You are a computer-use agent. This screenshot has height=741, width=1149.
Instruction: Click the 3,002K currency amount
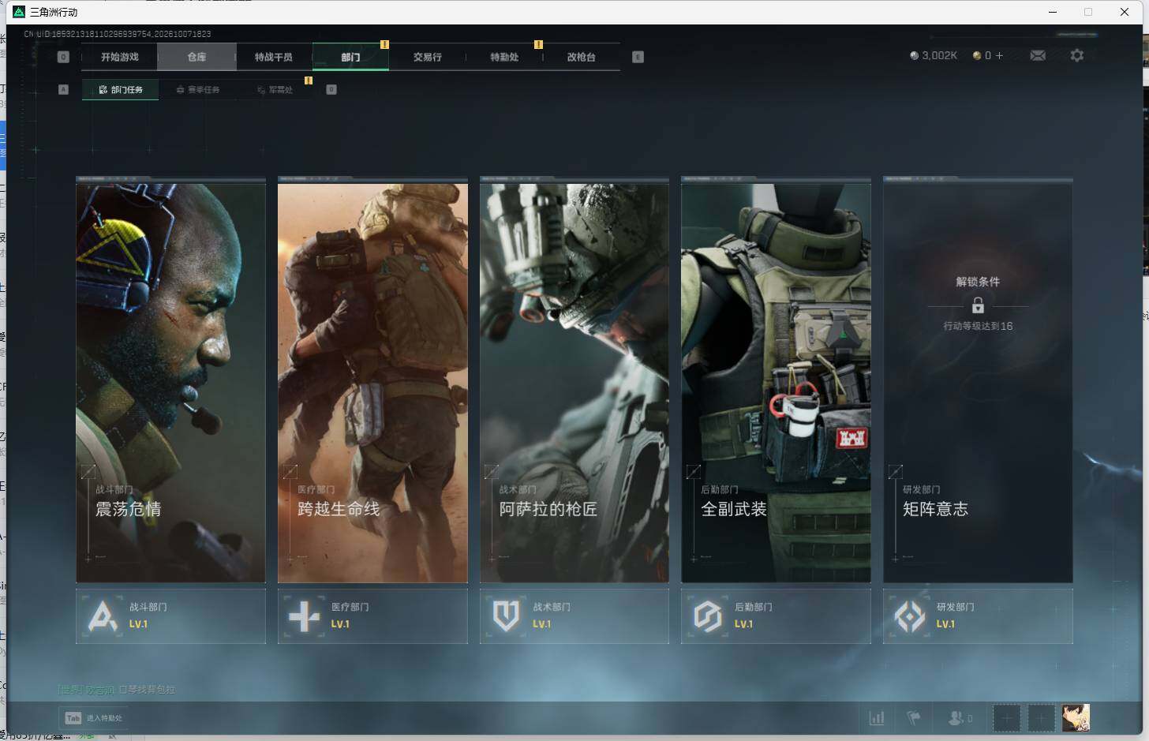point(939,56)
